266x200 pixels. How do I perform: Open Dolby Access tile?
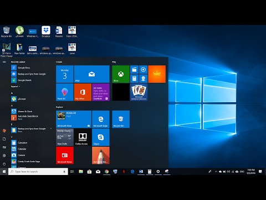(83, 137)
